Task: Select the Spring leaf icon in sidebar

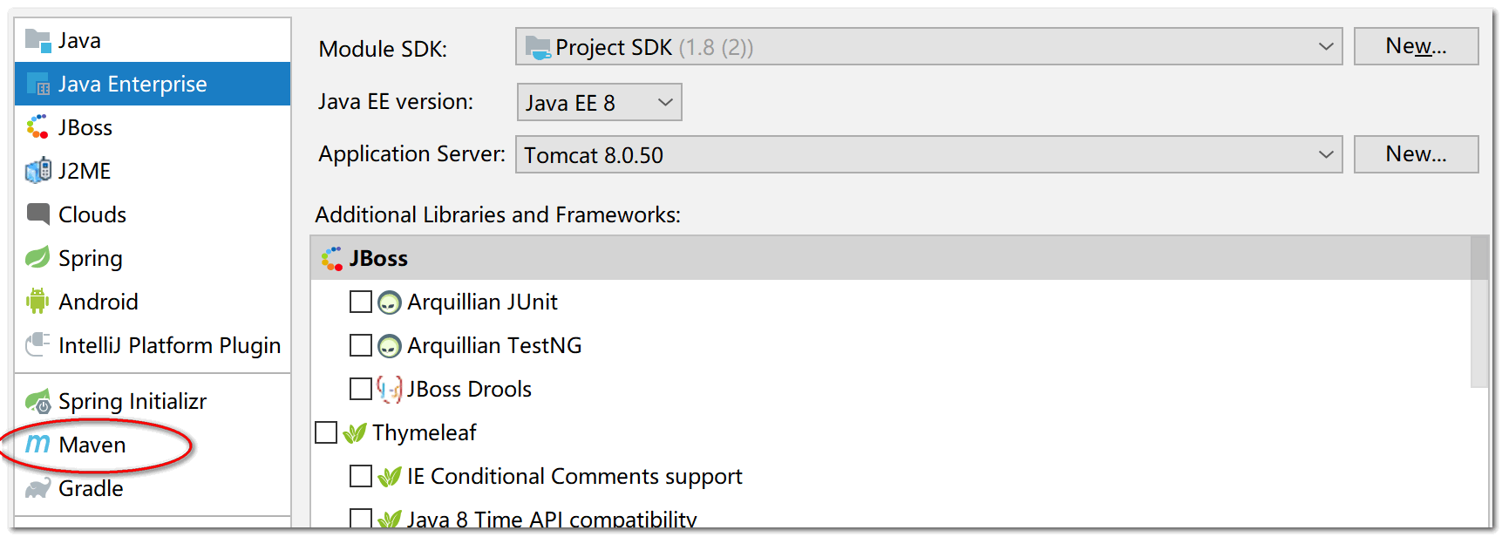Action: point(37,258)
